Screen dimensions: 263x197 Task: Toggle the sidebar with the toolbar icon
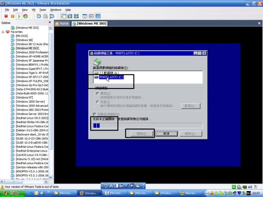[63, 16]
